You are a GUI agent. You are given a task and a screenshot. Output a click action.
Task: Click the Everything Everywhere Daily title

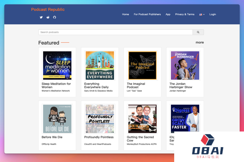pos(97,85)
